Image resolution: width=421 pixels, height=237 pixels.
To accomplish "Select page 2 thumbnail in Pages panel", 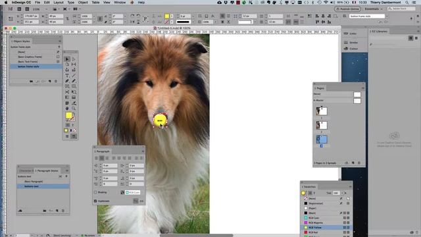I will 322,125.
